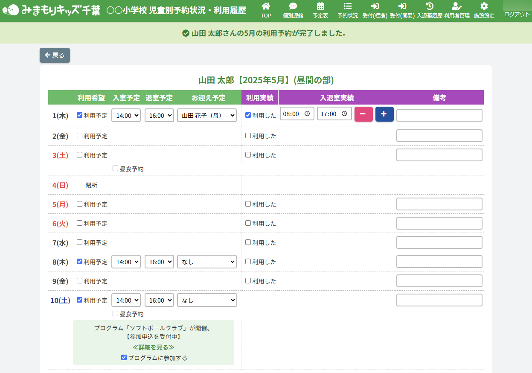Uncheck プログラムに参加する checkbox
532x373 pixels.
coord(124,358)
